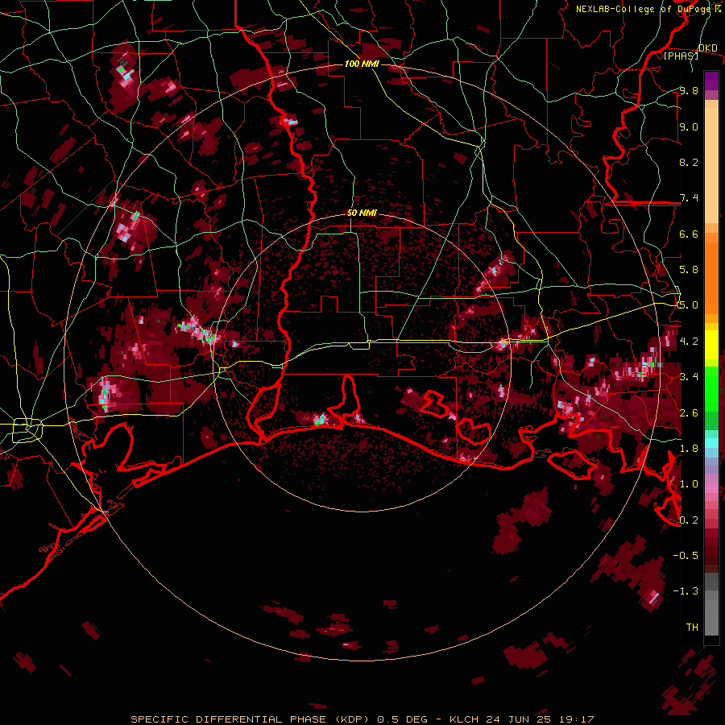Click the 0.2 value on the color scale
The image size is (725, 725).
689,520
